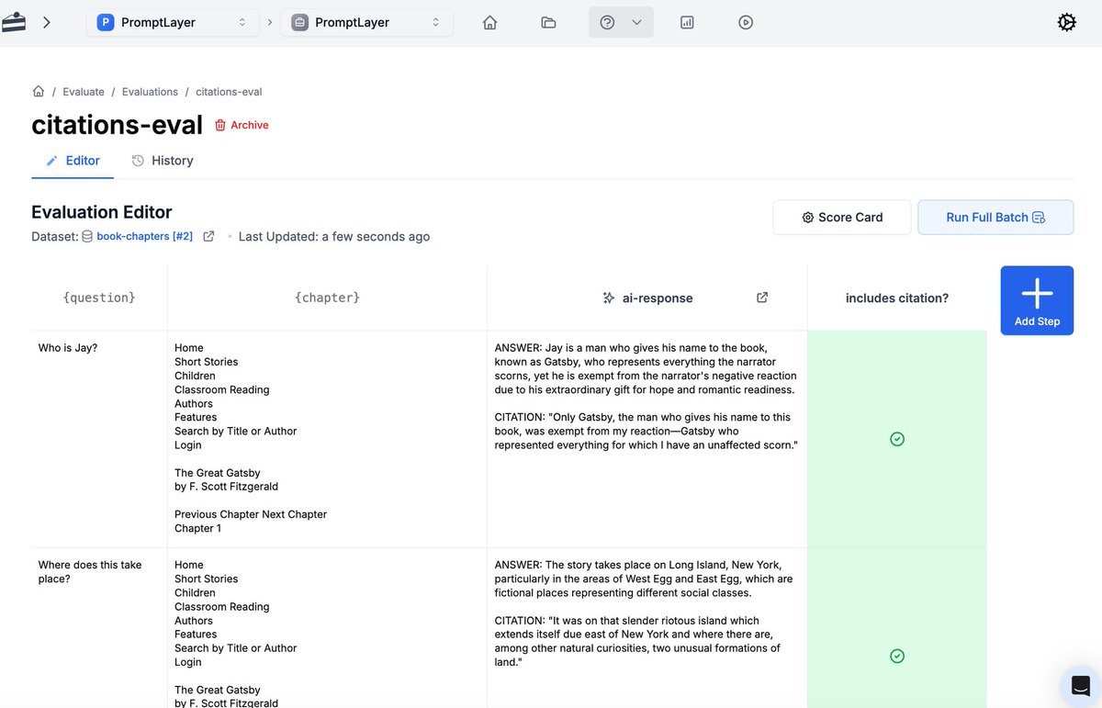This screenshot has height=708, width=1102.
Task: Open Settings with the gear icon
Action: [1066, 22]
